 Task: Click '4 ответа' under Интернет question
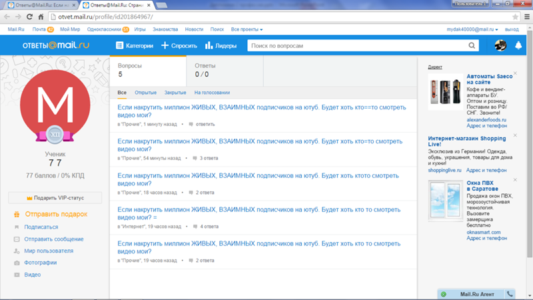(209, 227)
